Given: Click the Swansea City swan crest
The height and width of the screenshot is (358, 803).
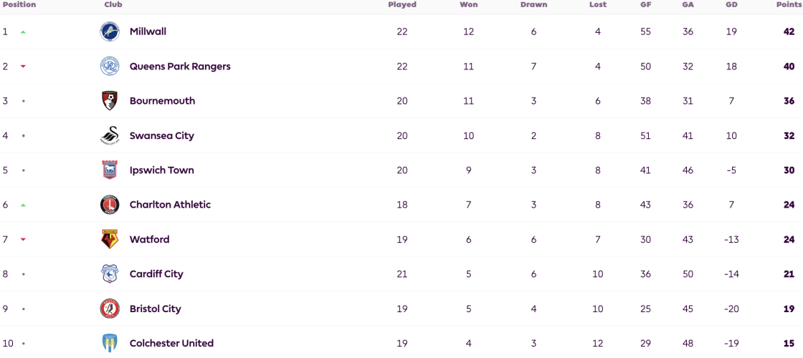Looking at the screenshot, I should (110, 135).
